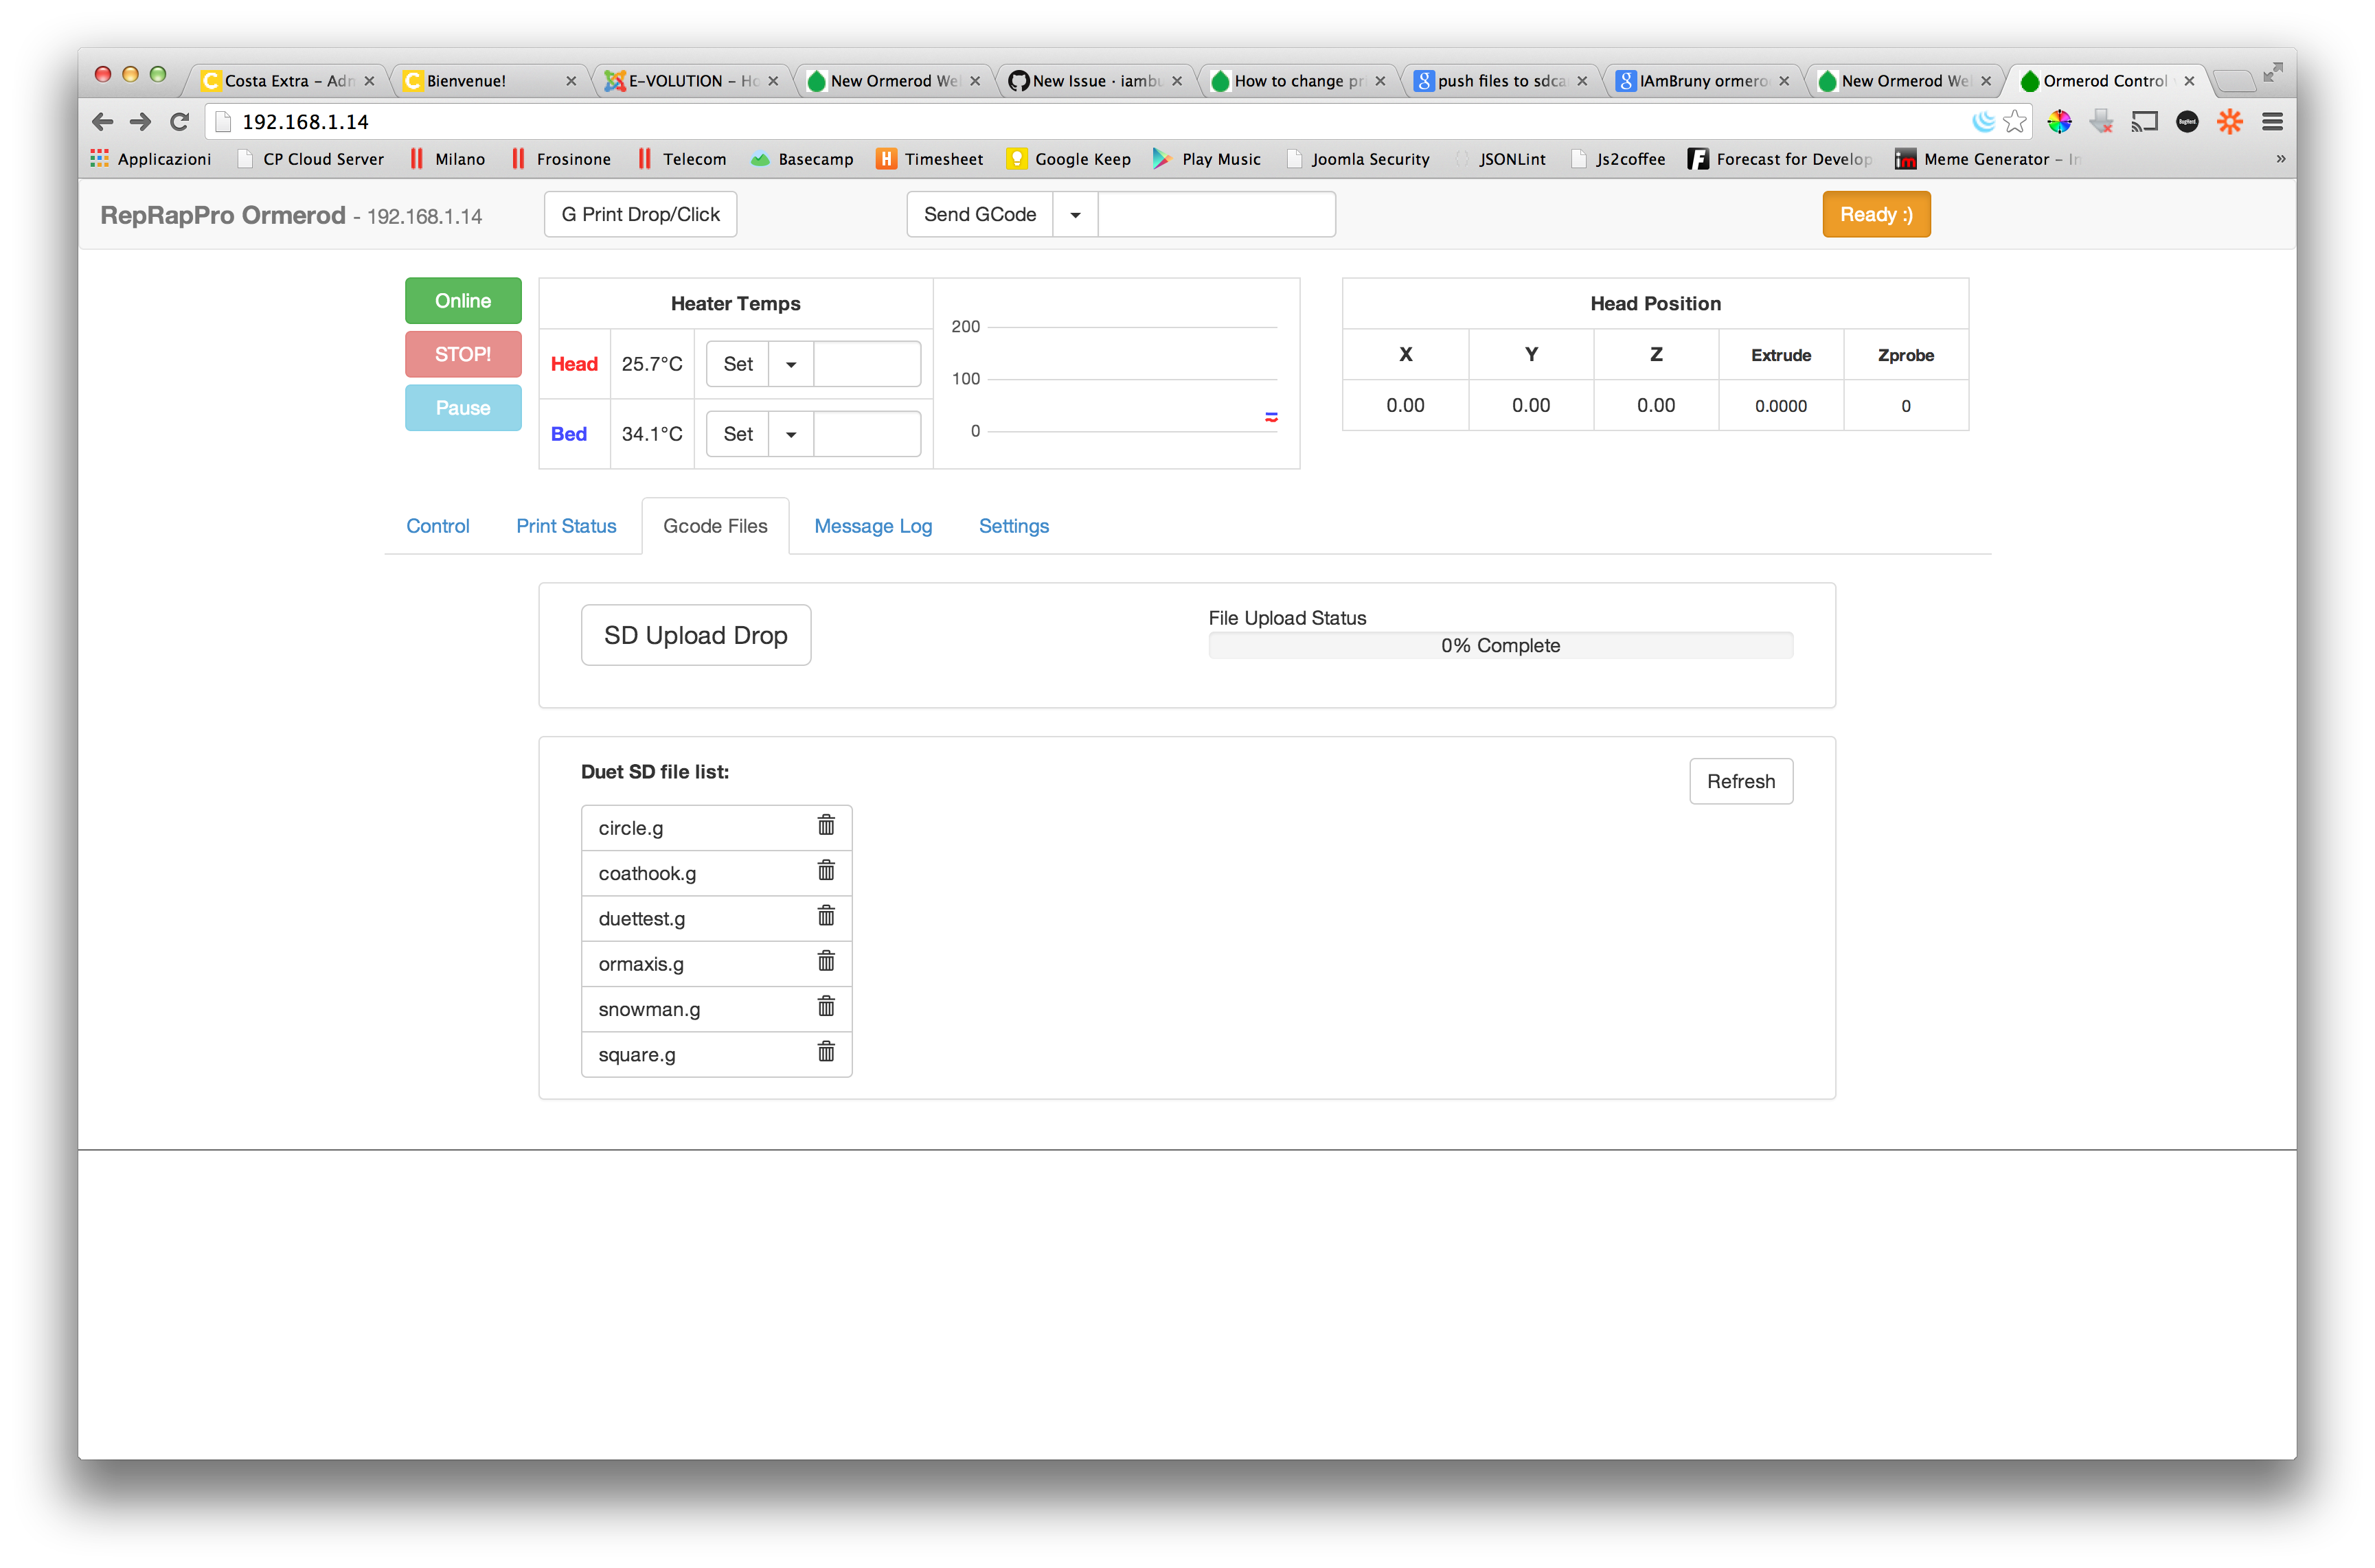Select the Print Status tab

pyautogui.click(x=565, y=525)
